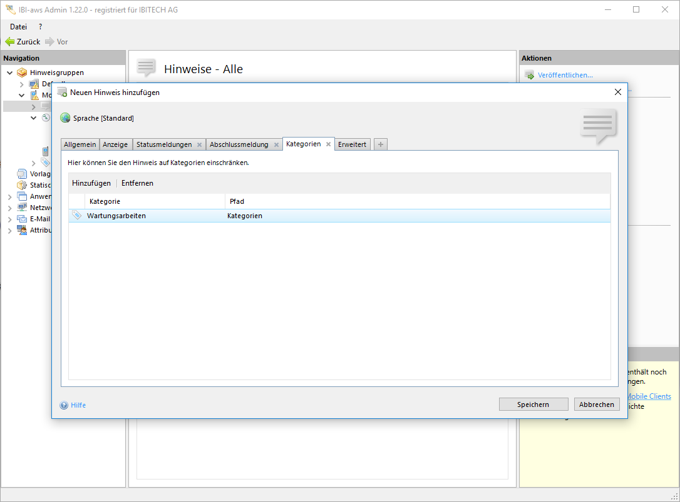Click the plus icon to add a tab
Image resolution: width=680 pixels, height=502 pixels.
[x=381, y=144]
